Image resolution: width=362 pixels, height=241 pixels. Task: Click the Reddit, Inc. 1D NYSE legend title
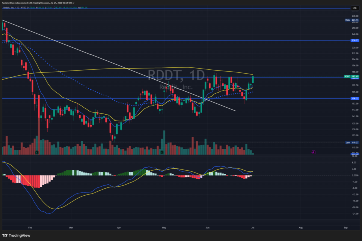pyautogui.click(x=14, y=8)
